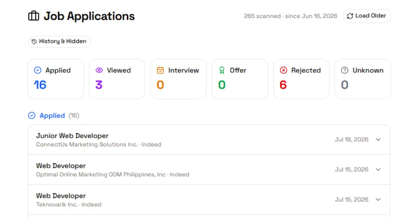This screenshot has width=416, height=218.
Task: Select the Offer stats card
Action: click(x=240, y=79)
